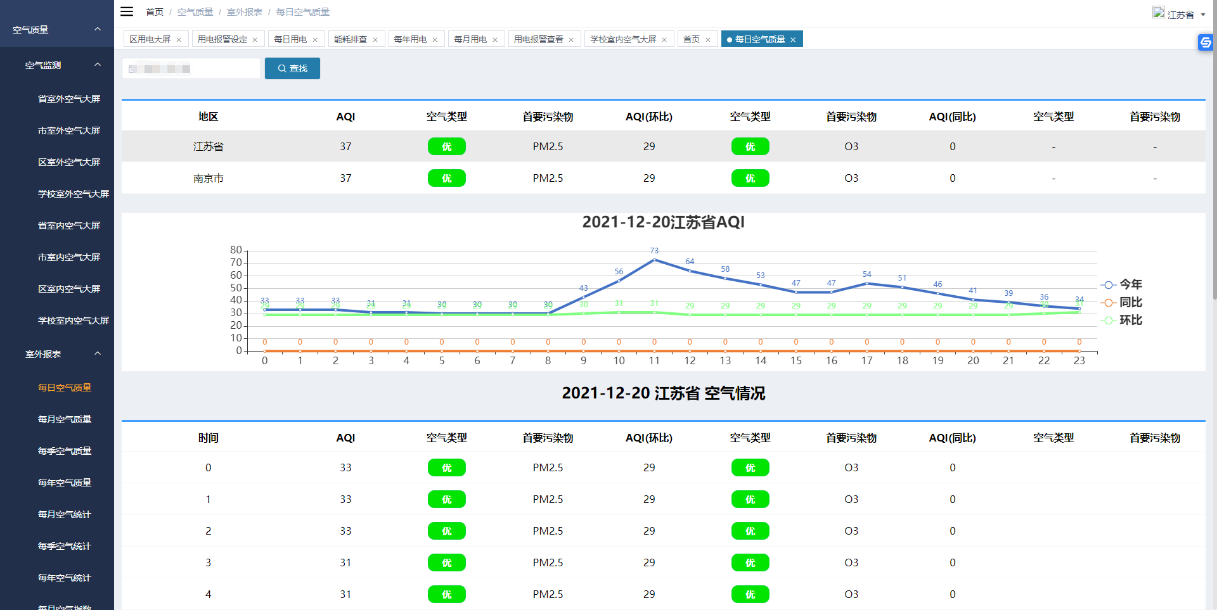Toggle 环比 legend entry

[1122, 320]
